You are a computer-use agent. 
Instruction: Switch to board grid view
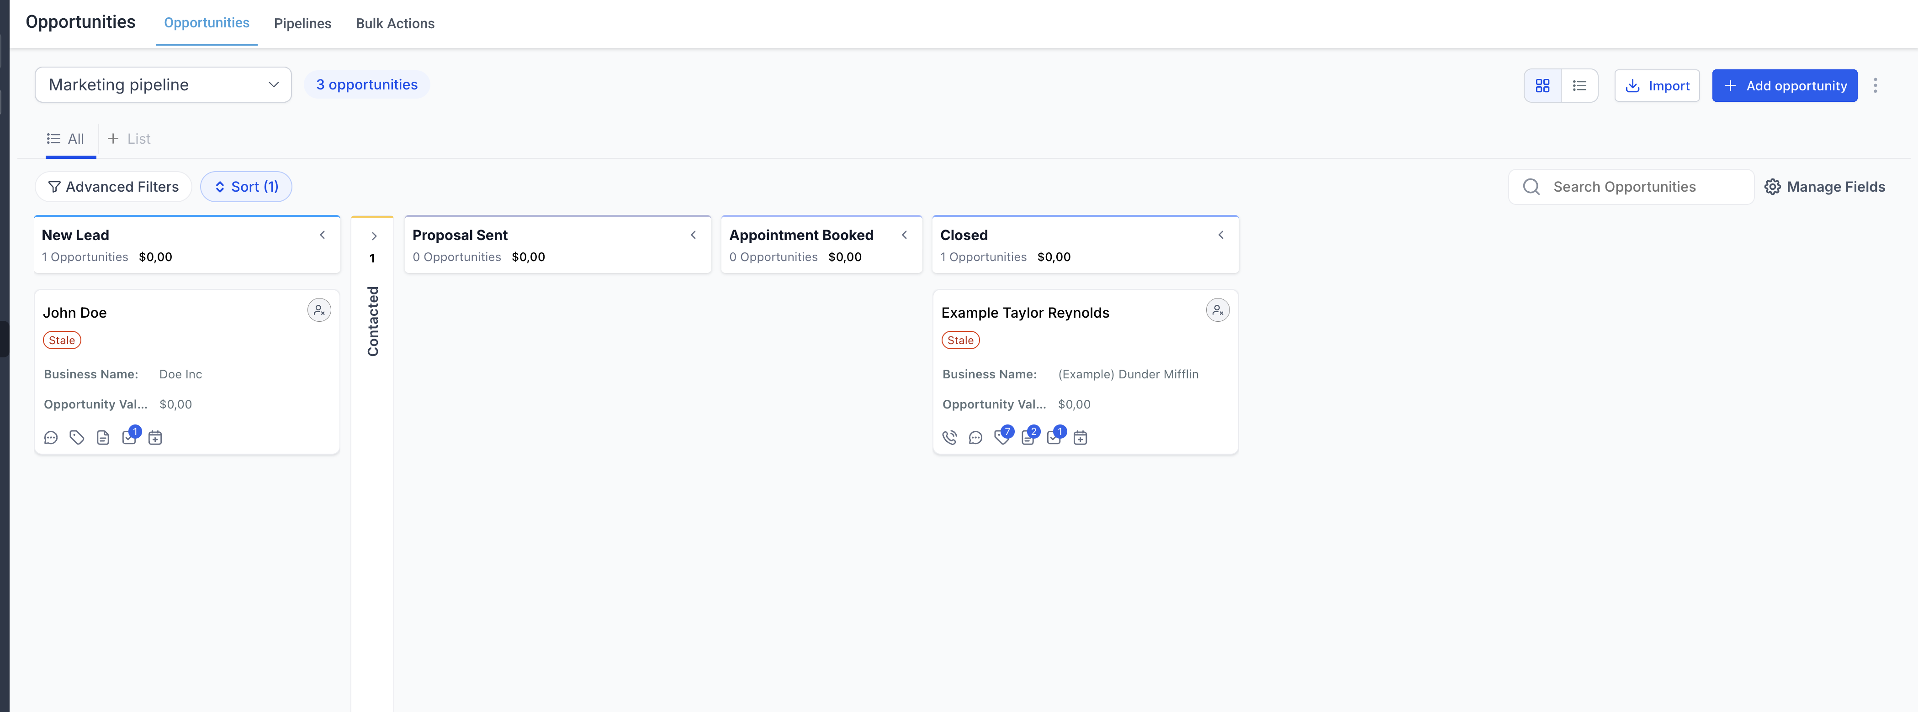(1542, 85)
